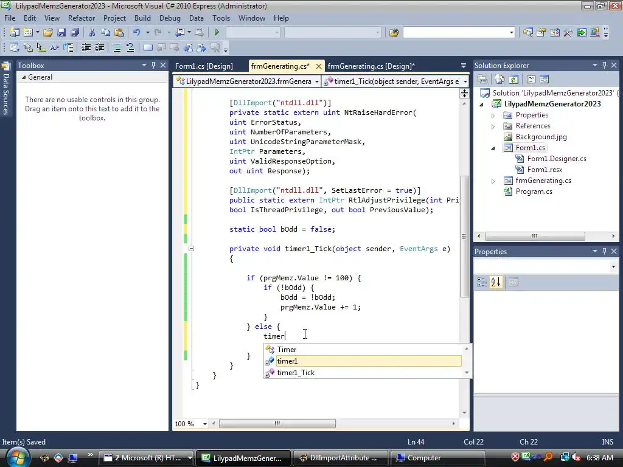This screenshot has height=467, width=623.
Task: Open the Computer taskbar window
Action: 437,458
